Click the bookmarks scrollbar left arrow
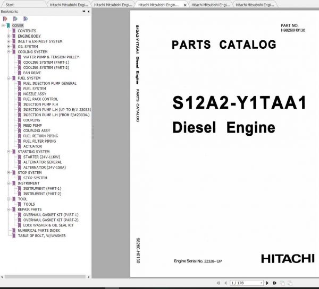This screenshot has width=319, height=289. [x=2, y=277]
